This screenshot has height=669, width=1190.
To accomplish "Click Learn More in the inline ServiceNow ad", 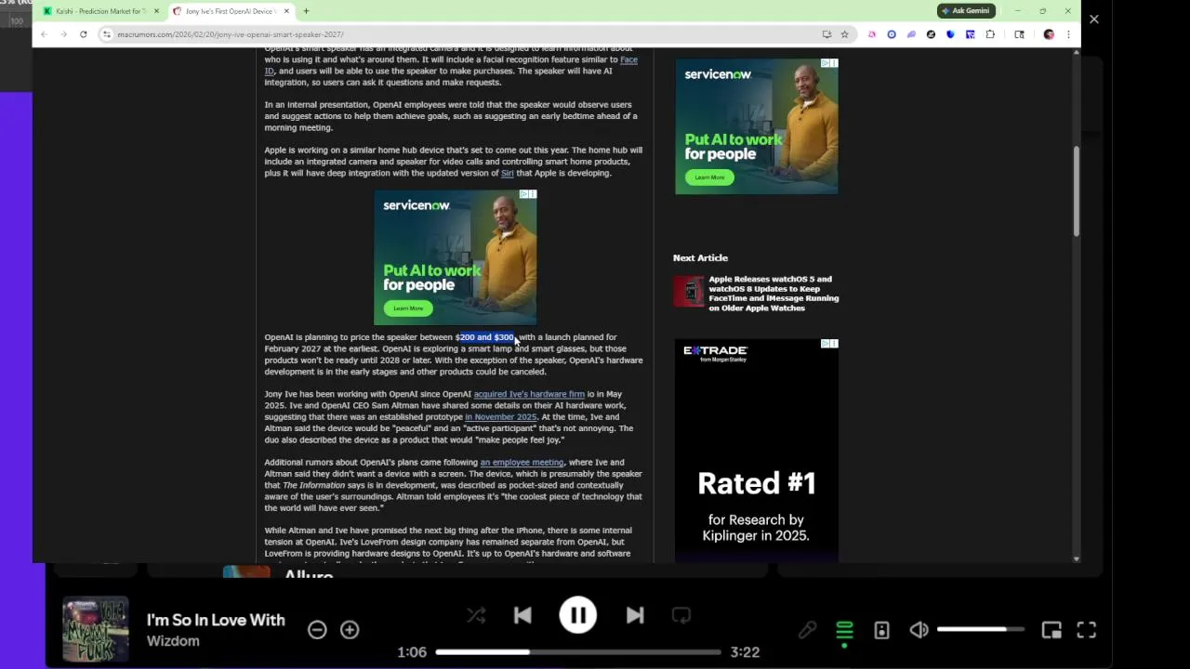I will pos(408,308).
